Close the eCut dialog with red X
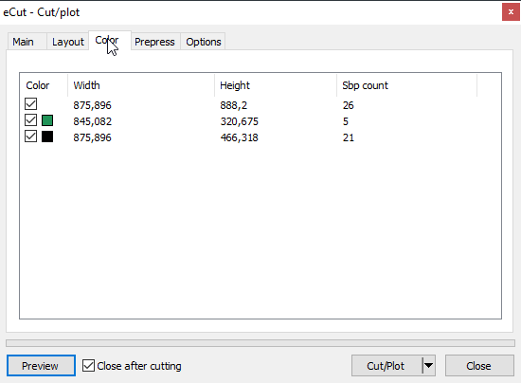521x383 pixels. tap(511, 12)
